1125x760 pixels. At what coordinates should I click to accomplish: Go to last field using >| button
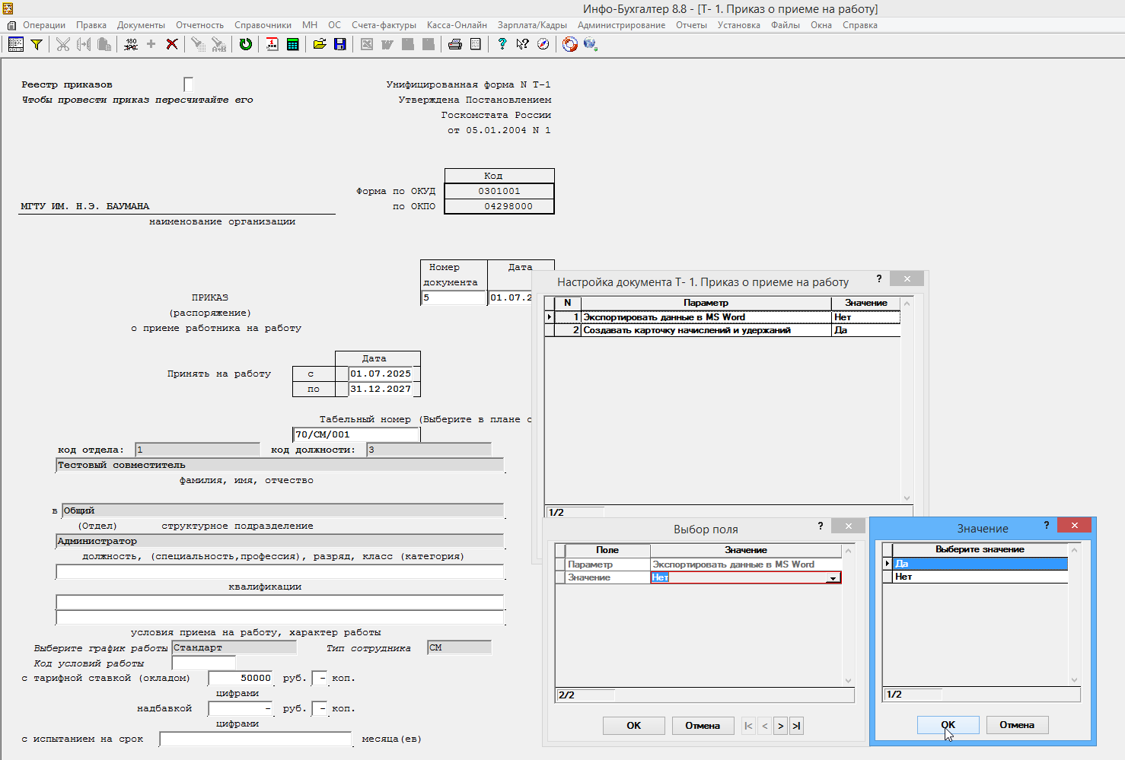[x=796, y=726]
